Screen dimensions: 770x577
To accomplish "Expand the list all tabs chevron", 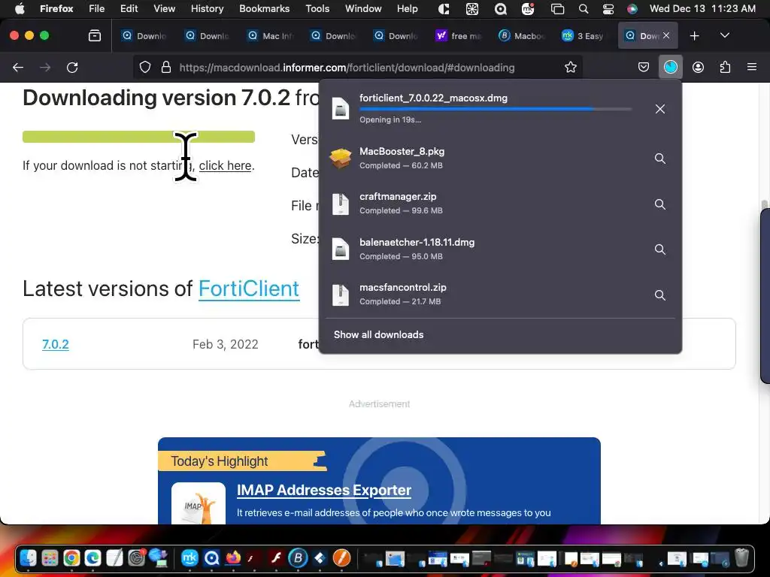I will [724, 35].
